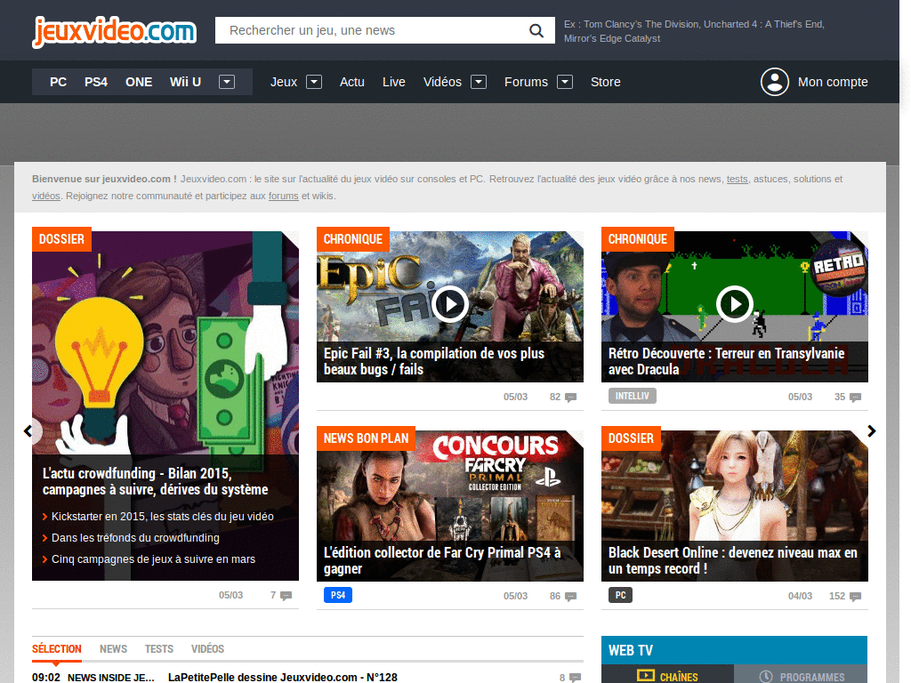
Task: Open Epic Fail #3 compilation headline
Action: pyautogui.click(x=433, y=361)
